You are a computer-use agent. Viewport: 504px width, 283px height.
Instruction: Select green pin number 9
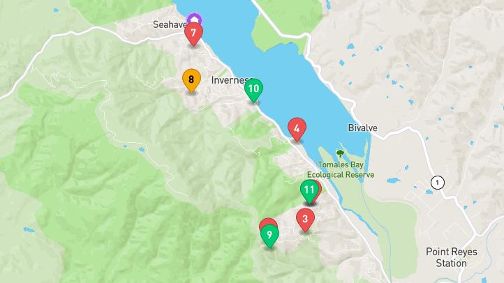(x=269, y=236)
